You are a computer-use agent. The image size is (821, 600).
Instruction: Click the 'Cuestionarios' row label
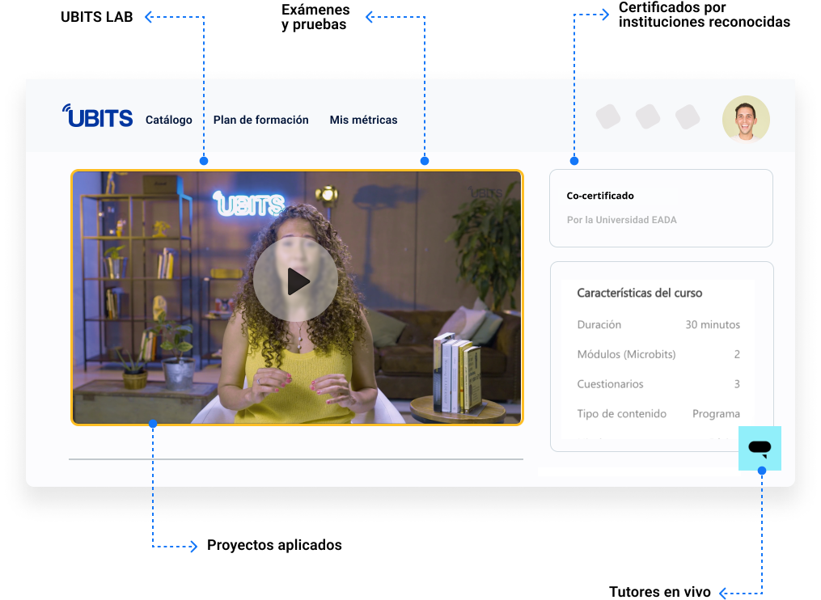610,384
